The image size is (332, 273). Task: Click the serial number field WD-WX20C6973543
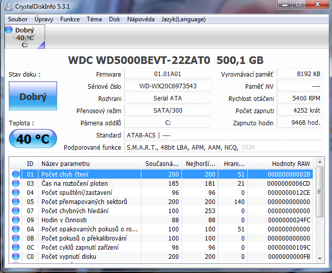coord(168,86)
